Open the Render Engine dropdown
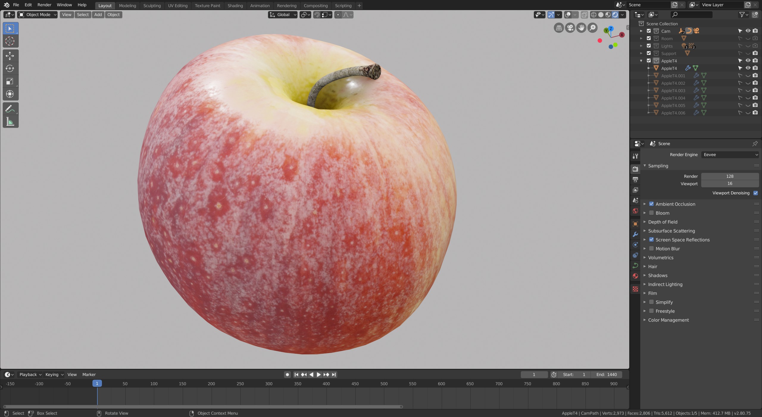This screenshot has height=417, width=762. tap(730, 155)
